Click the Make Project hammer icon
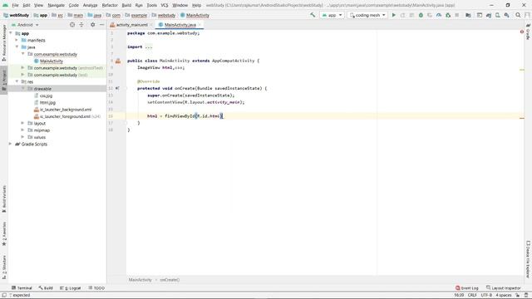The image size is (532, 299). coord(313,15)
